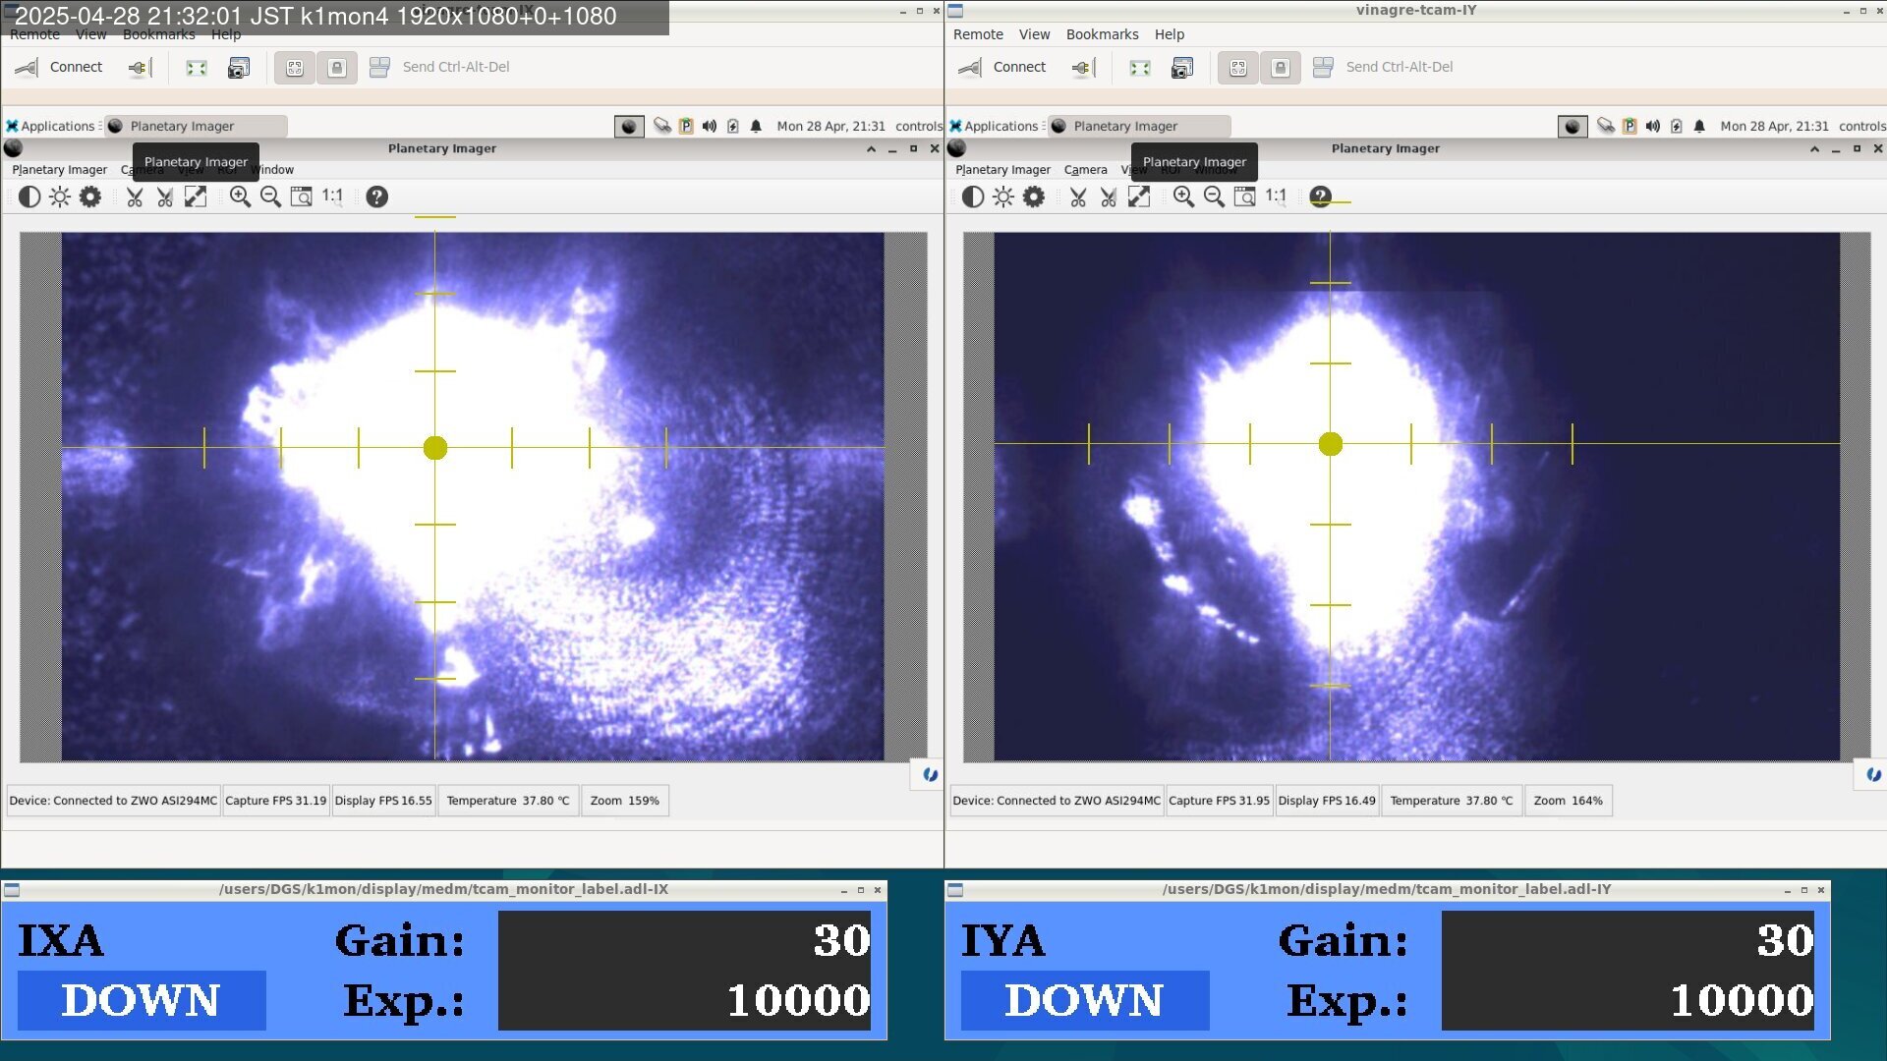The width and height of the screenshot is (1887, 1061).
Task: Click the brightness sun icon in right Planetary Imager
Action: [x=1003, y=196]
